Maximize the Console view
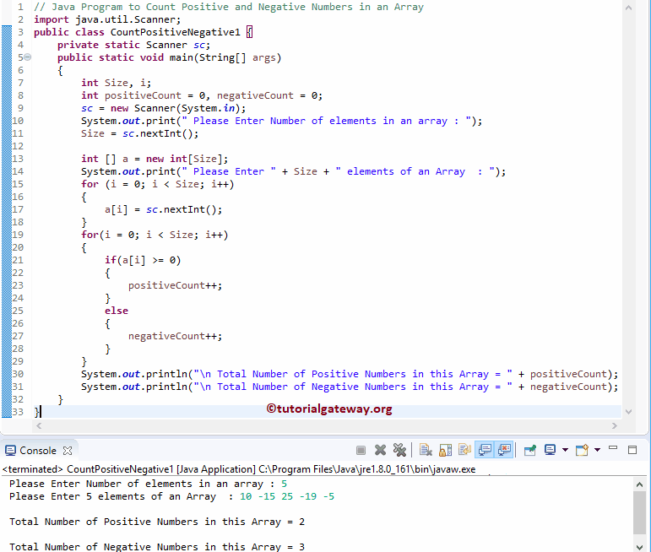The height and width of the screenshot is (552, 651). pyautogui.click(x=632, y=450)
